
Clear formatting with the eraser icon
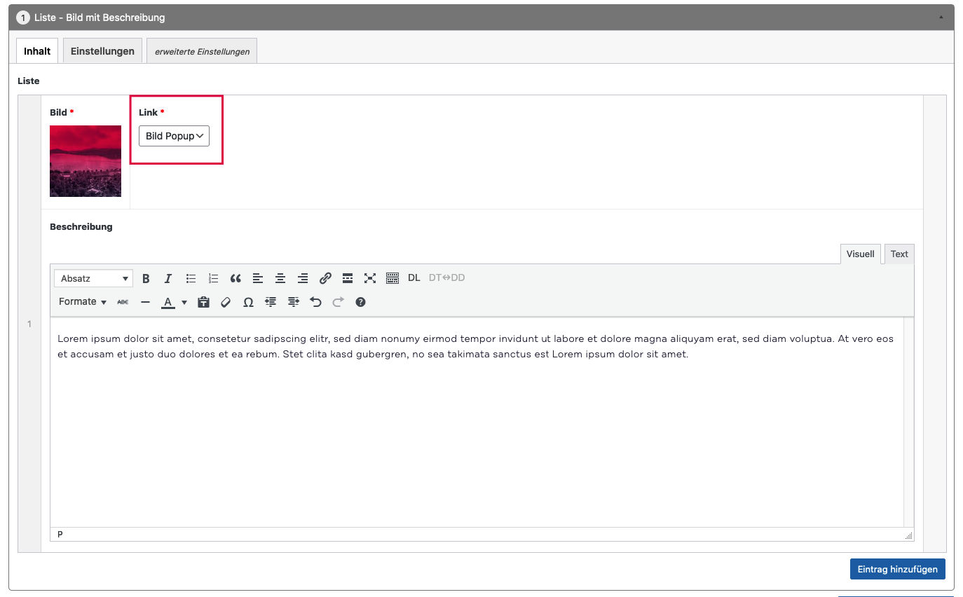click(x=226, y=302)
